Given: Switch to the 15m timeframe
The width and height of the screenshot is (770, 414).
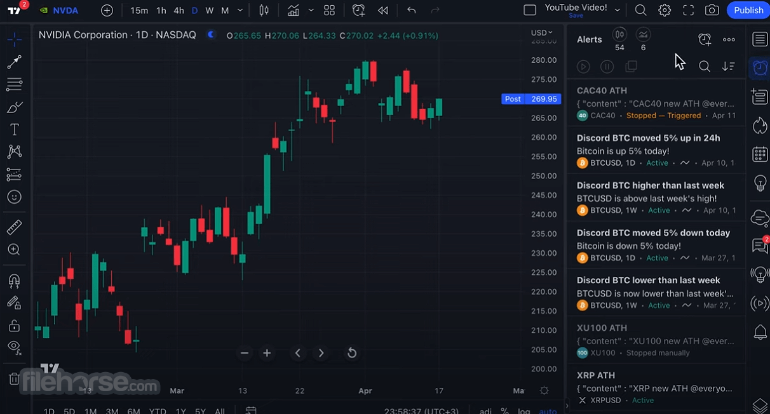Looking at the screenshot, I should 139,10.
